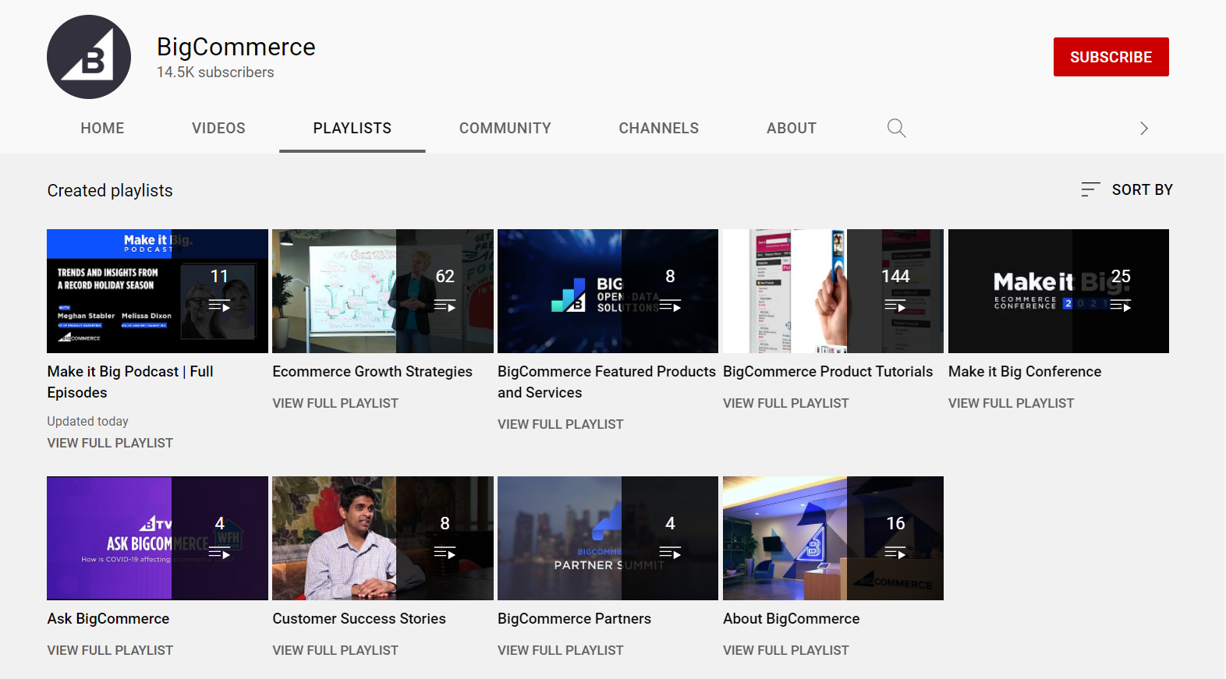Viewport: 1226px width, 679px height.
Task: View full playlist for About BigCommerce
Action: (x=786, y=650)
